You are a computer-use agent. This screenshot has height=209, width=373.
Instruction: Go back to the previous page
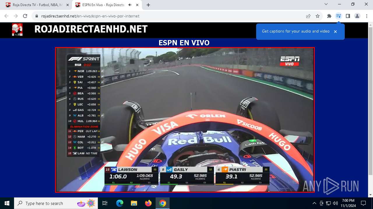click(6, 16)
